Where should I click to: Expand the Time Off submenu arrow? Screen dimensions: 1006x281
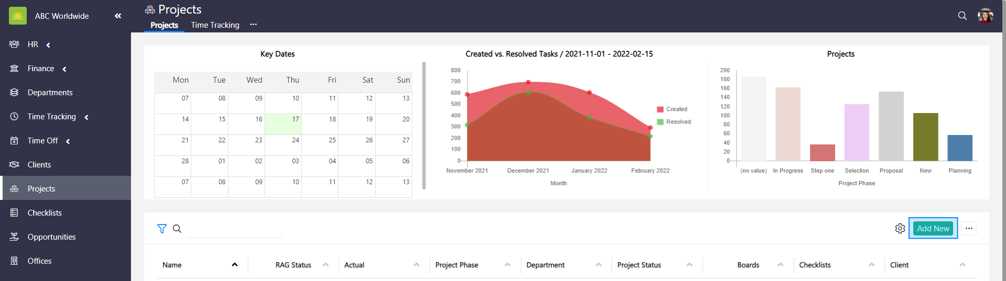[68, 141]
